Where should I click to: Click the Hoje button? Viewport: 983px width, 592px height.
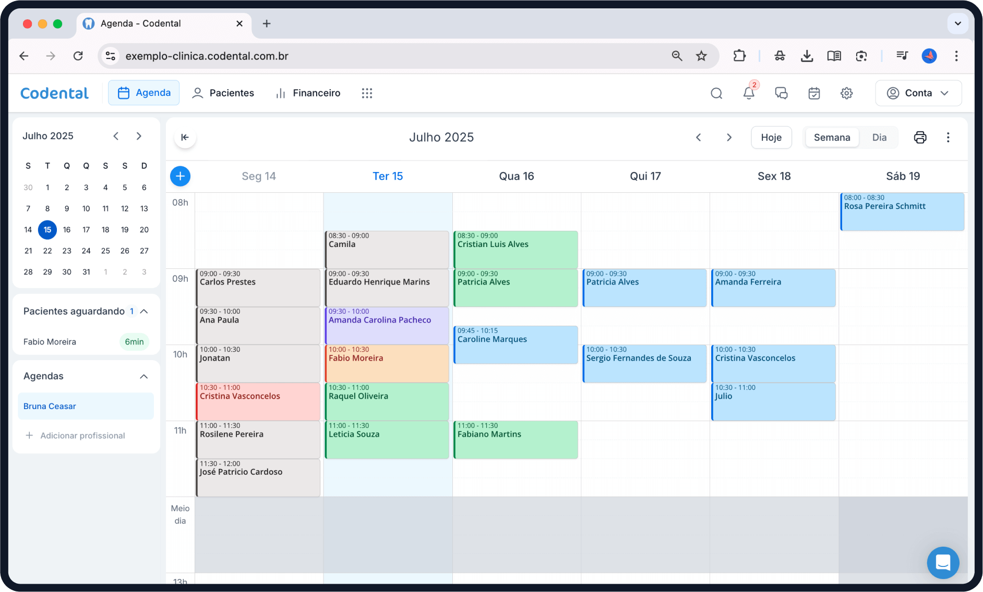coord(771,138)
